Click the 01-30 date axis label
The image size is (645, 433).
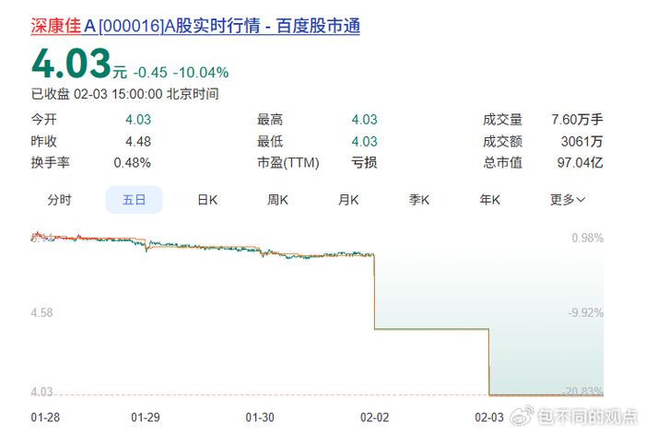[x=260, y=417]
